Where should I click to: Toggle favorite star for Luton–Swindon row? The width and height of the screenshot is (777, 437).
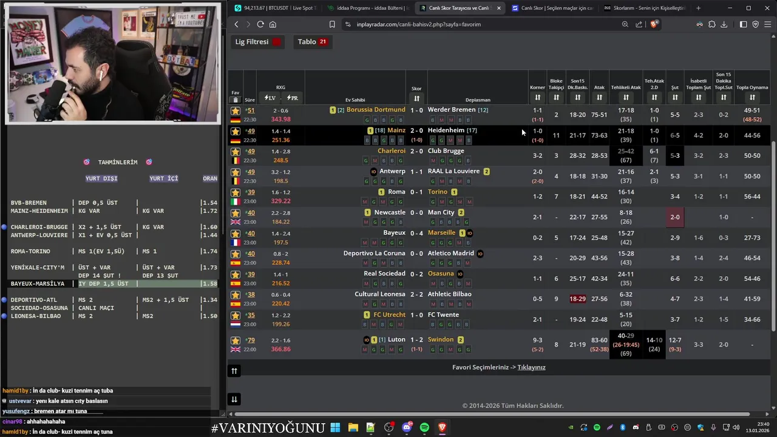pos(236,340)
